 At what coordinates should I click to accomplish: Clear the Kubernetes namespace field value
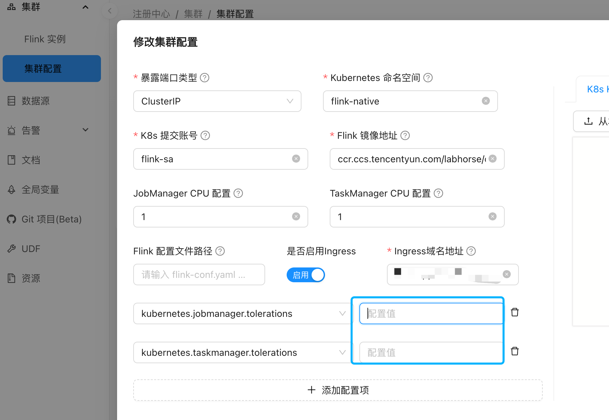pos(486,101)
